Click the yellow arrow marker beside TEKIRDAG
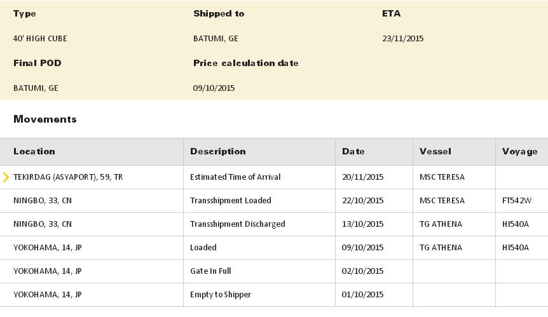This screenshot has height=317, width=548. pos(6,177)
